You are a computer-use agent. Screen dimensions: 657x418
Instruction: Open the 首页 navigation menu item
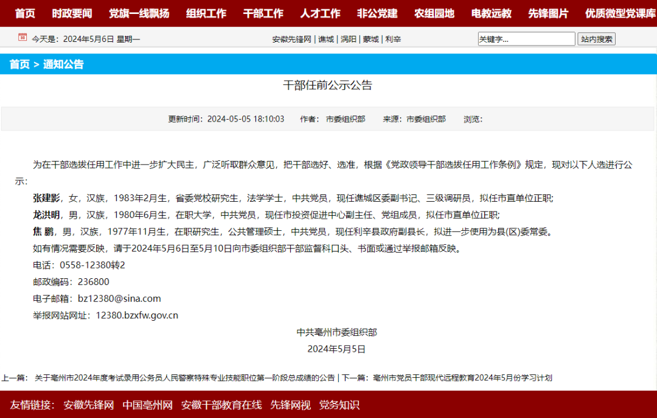(x=25, y=13)
